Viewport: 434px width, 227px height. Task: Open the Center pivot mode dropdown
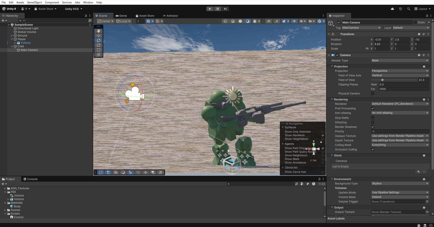(x=105, y=21)
